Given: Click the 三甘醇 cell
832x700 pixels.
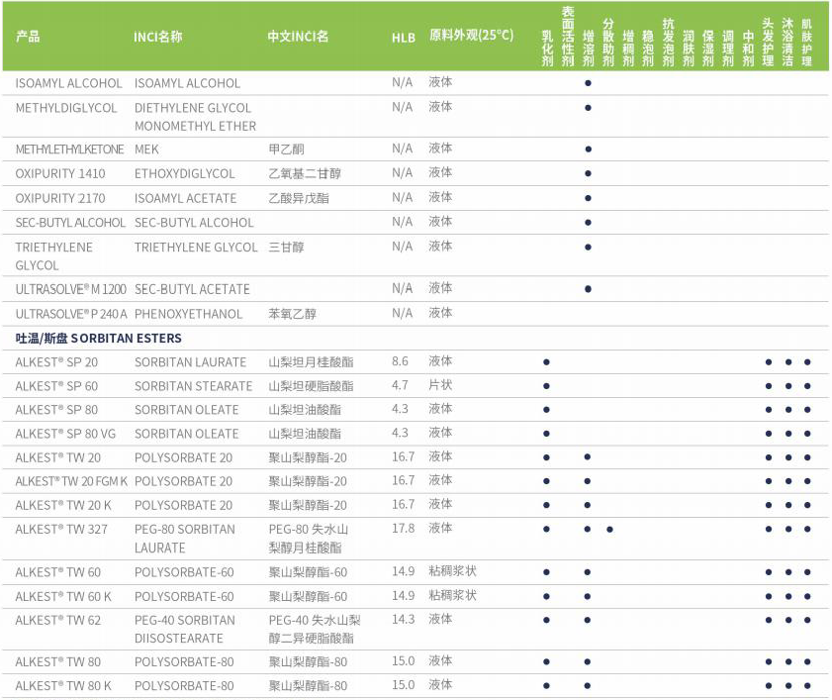Looking at the screenshot, I should 286,247.
